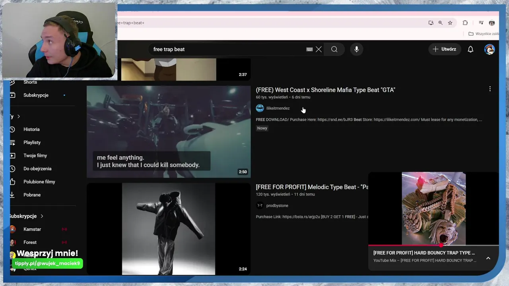Open Twoje filmy in the sidebar
509x286 pixels.
click(35, 156)
